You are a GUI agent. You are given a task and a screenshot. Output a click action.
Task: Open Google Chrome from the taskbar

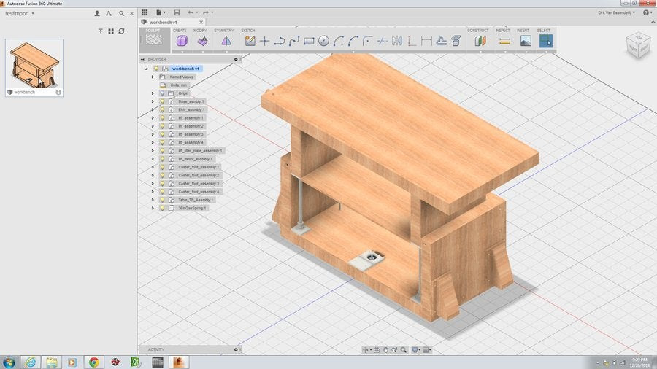(94, 362)
